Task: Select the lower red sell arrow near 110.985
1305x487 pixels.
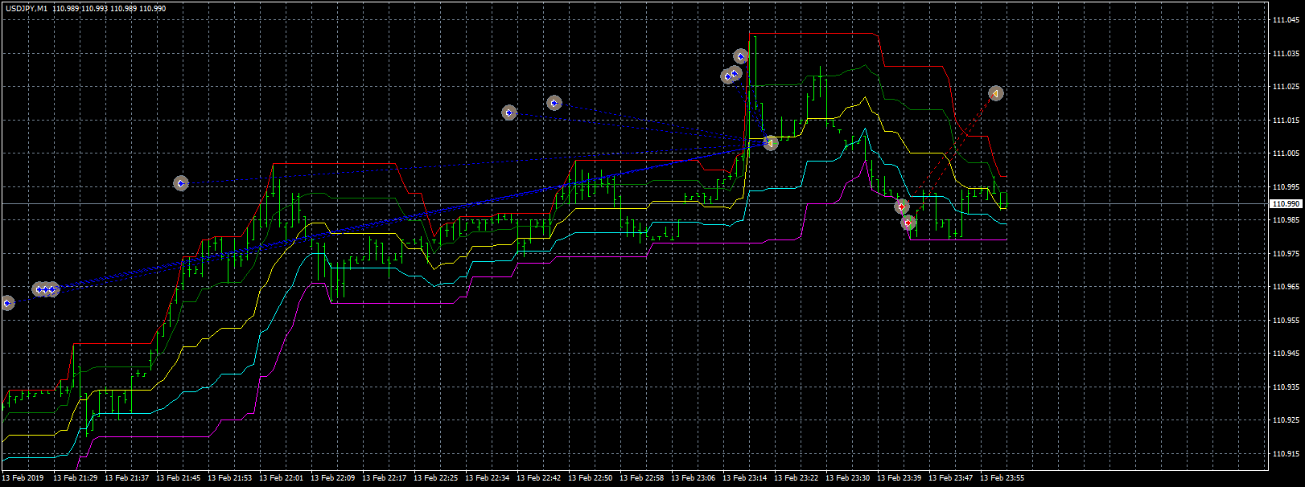Action: [908, 222]
